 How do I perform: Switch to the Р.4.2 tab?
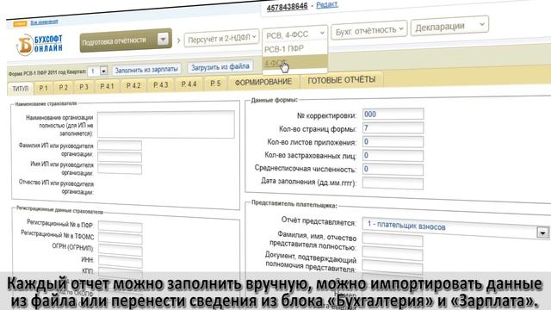(133, 85)
